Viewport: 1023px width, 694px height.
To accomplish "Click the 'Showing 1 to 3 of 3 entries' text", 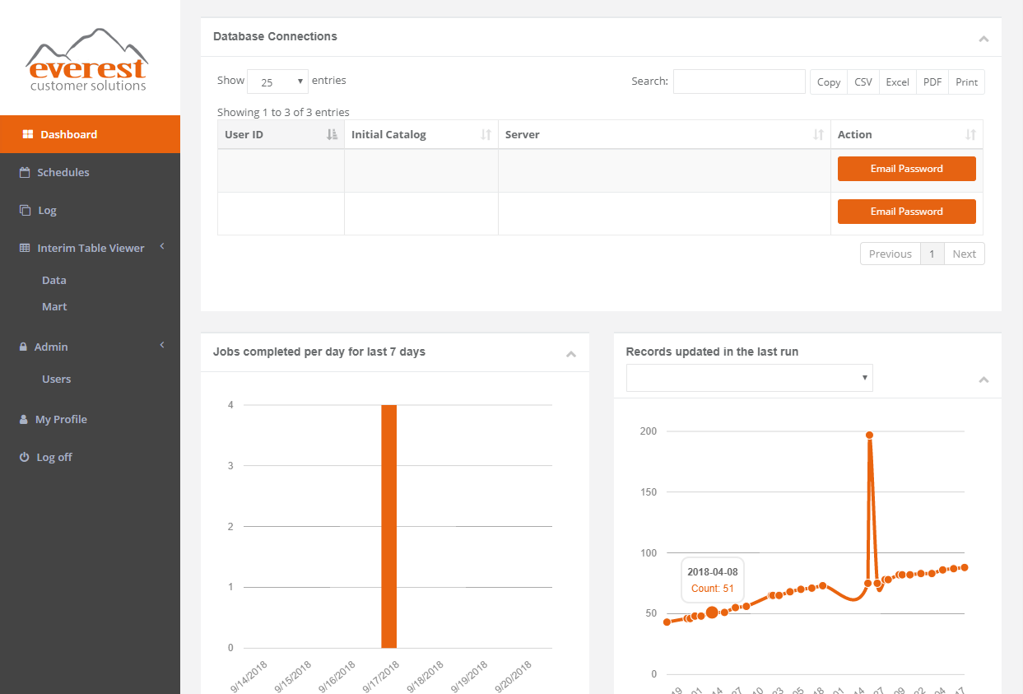I will tap(283, 112).
